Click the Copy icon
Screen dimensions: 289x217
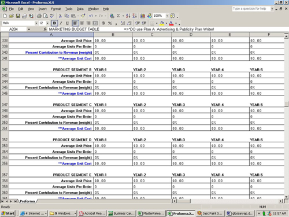(x=66, y=16)
